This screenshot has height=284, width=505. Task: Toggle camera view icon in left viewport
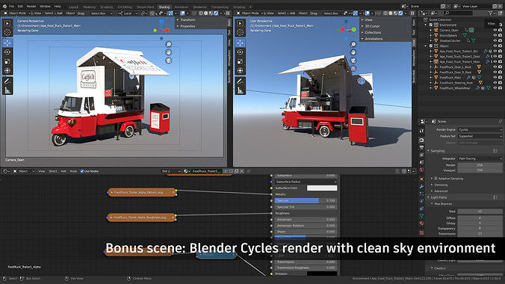168,61
